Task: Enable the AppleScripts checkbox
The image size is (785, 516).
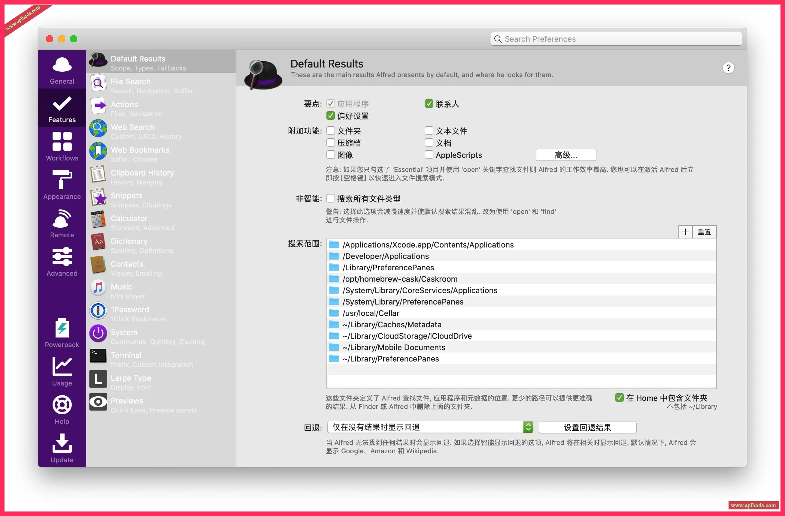Action: point(429,154)
